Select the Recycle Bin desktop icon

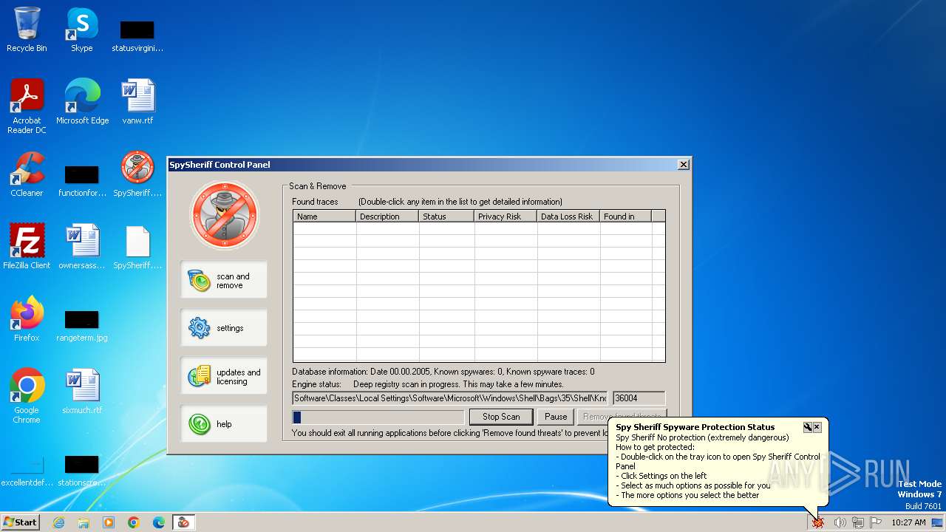tap(27, 30)
